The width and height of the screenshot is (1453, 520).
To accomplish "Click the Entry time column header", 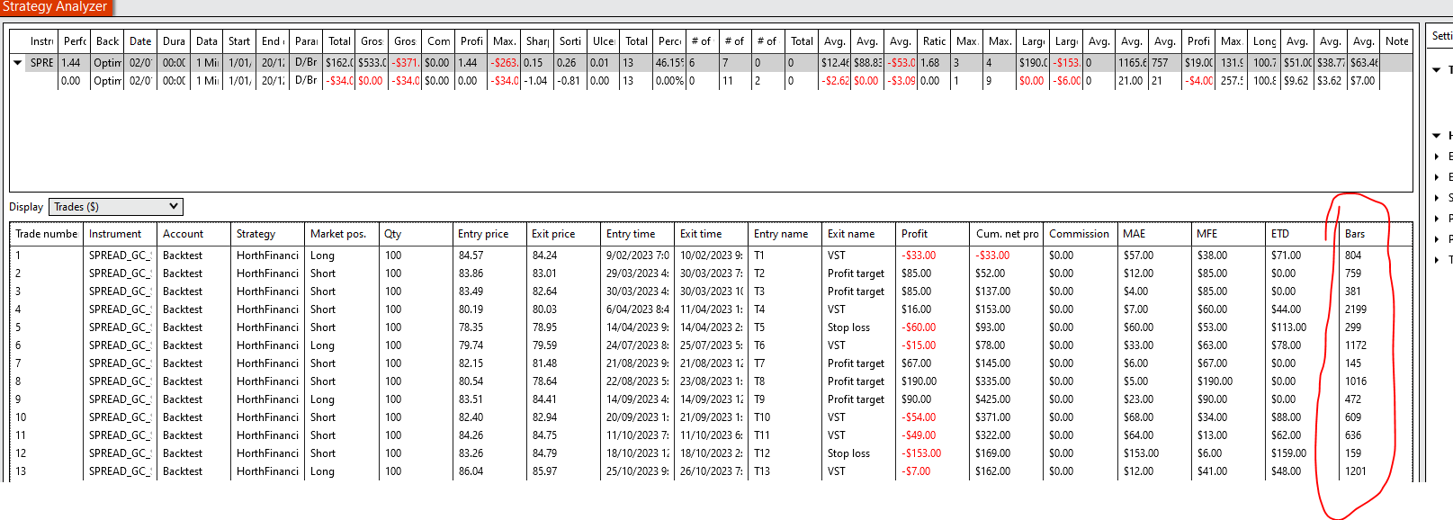I will (x=638, y=234).
